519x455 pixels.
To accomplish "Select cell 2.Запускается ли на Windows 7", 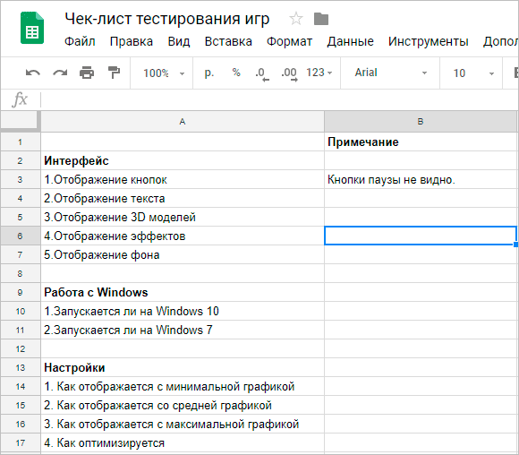I will click(183, 331).
